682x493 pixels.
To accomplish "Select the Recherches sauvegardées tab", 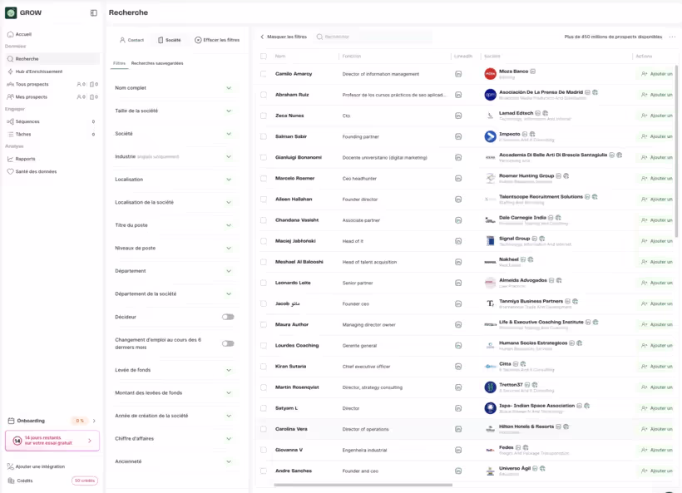I will (157, 63).
